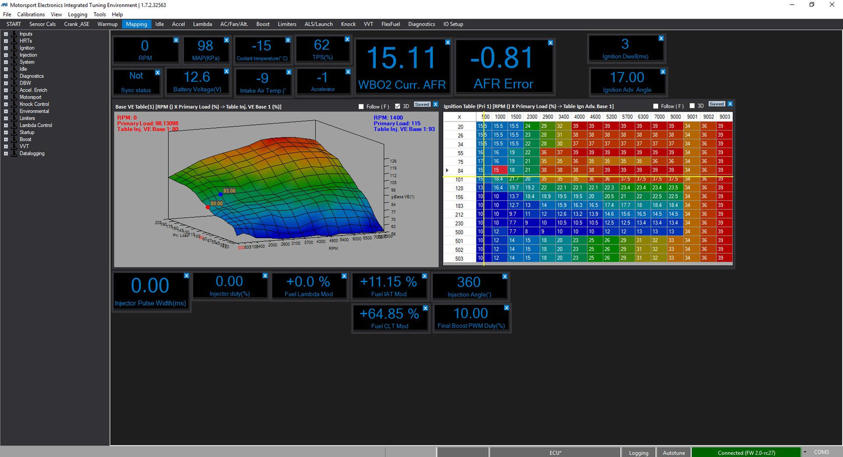Click the Logging status bar button
This screenshot has height=457, width=843.
[x=638, y=452]
